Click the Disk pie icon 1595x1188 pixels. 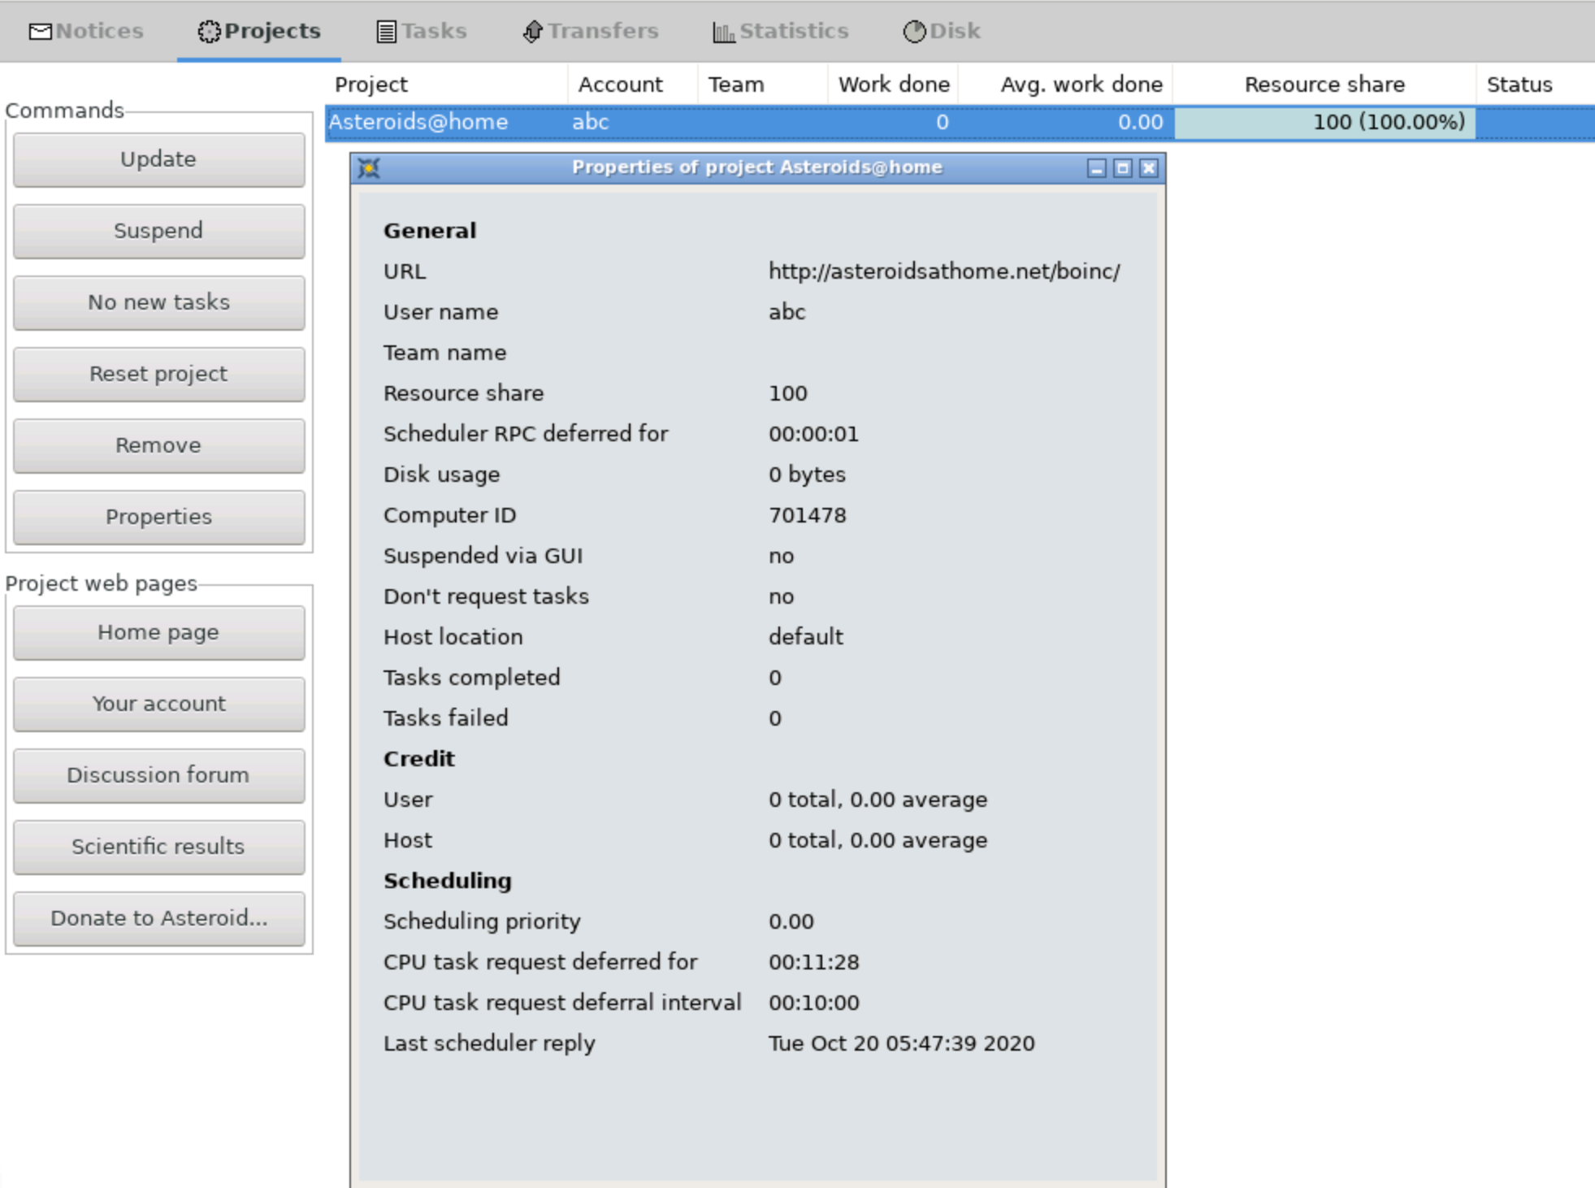(x=914, y=32)
